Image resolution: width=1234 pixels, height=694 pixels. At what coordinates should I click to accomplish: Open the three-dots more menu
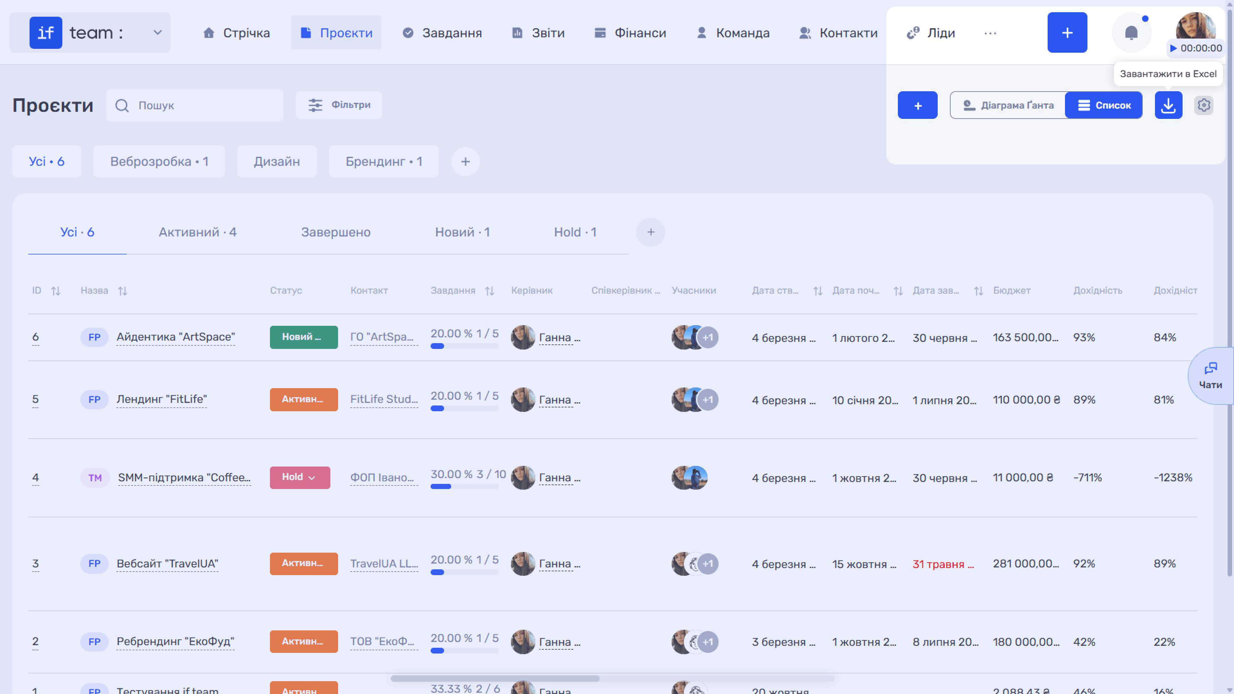(x=990, y=33)
